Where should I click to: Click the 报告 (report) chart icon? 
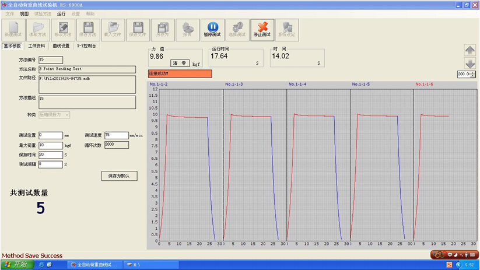[187, 29]
